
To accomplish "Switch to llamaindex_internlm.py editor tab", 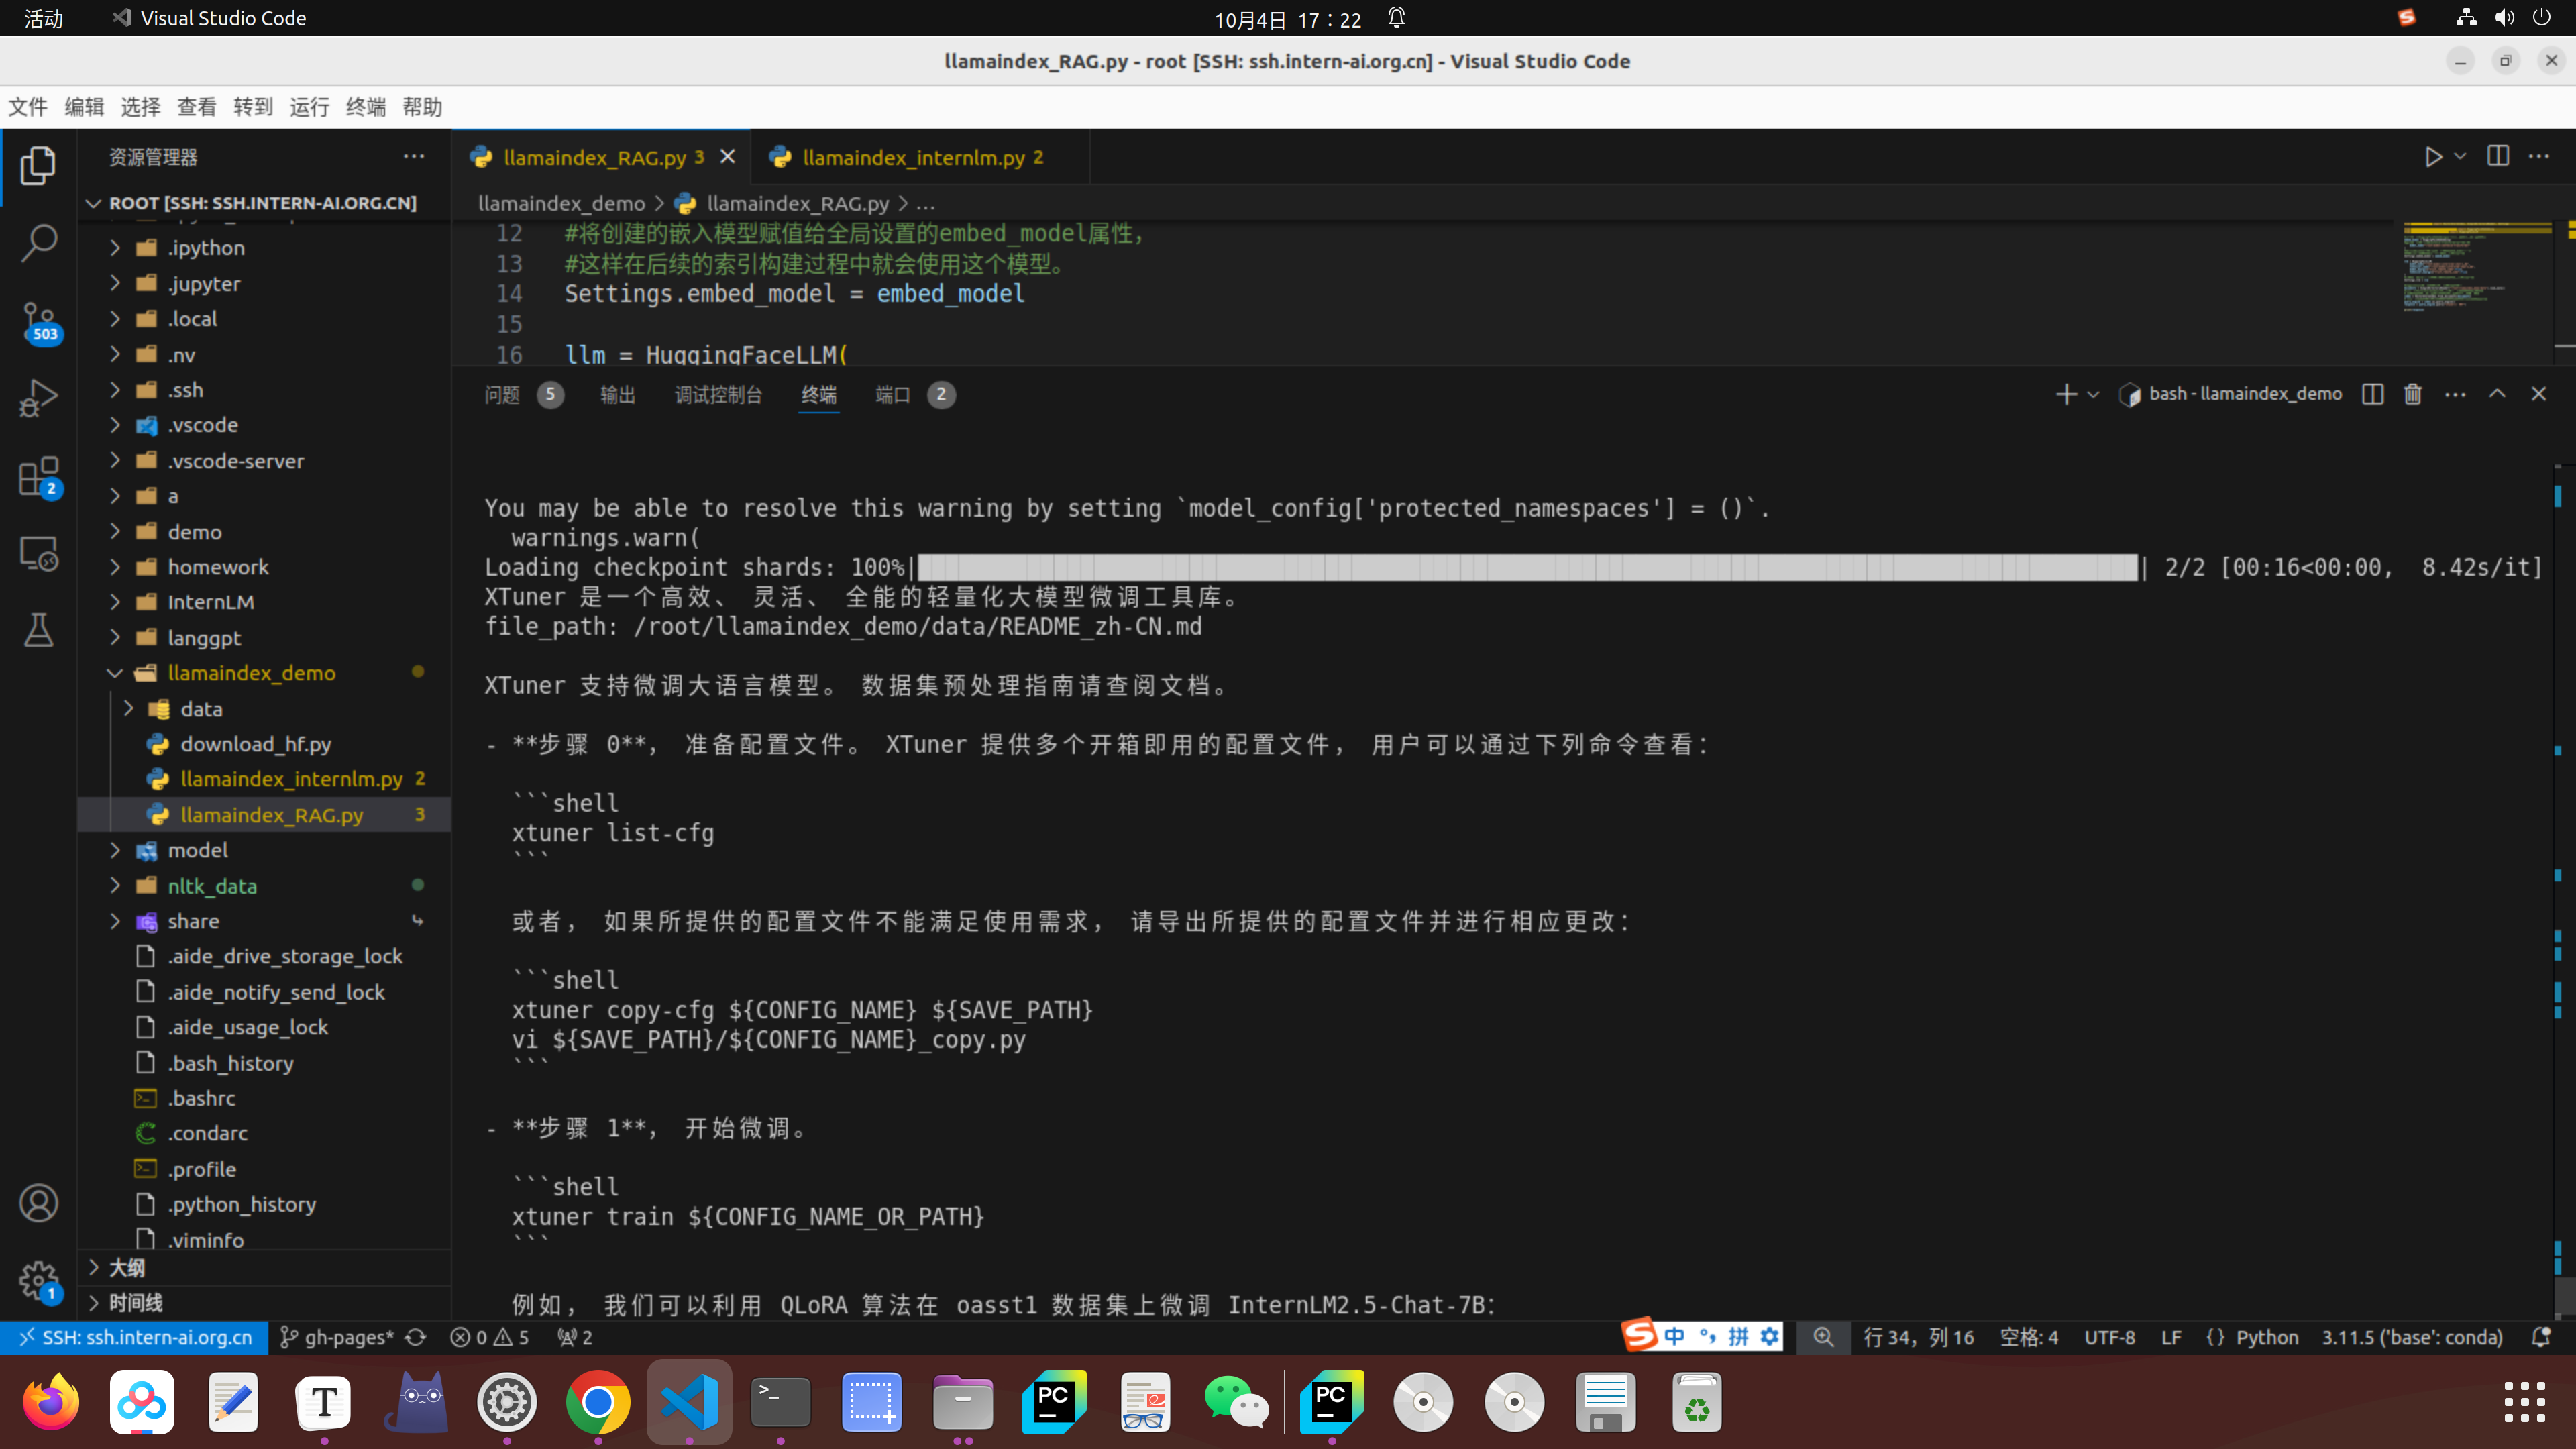I will (912, 157).
